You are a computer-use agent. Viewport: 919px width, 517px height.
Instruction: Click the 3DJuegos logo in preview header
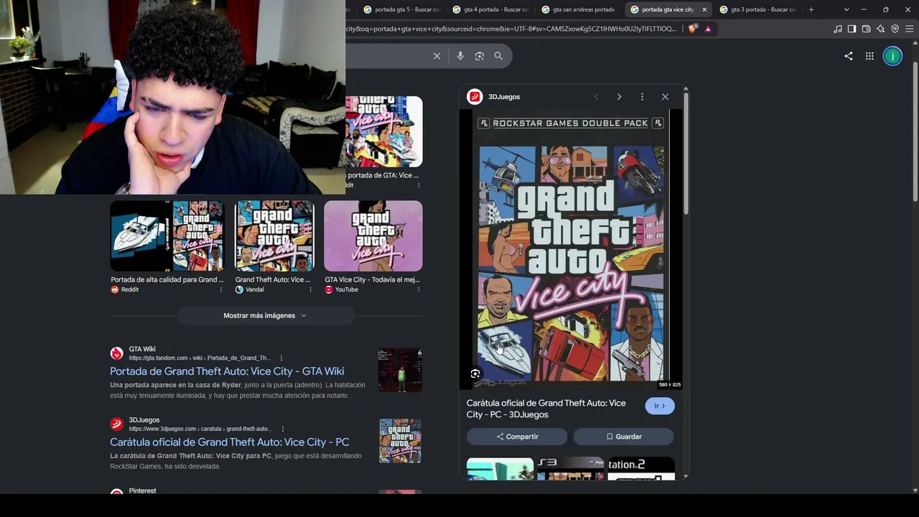(x=475, y=97)
